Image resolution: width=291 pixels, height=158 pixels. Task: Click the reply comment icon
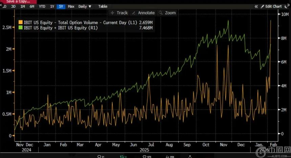tap(99, 156)
